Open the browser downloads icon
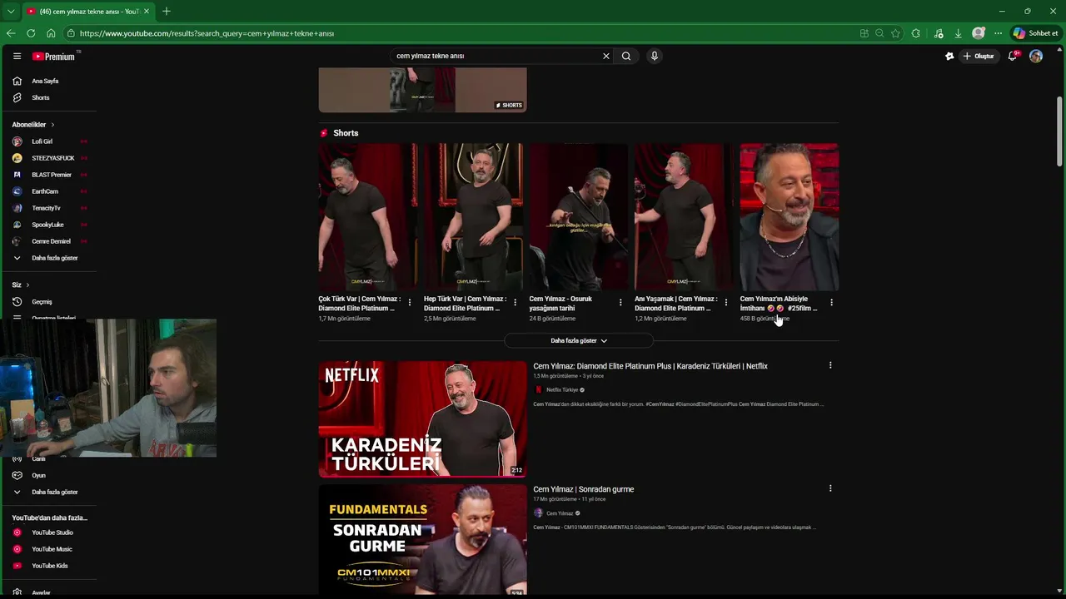Image resolution: width=1066 pixels, height=599 pixels. (958, 33)
